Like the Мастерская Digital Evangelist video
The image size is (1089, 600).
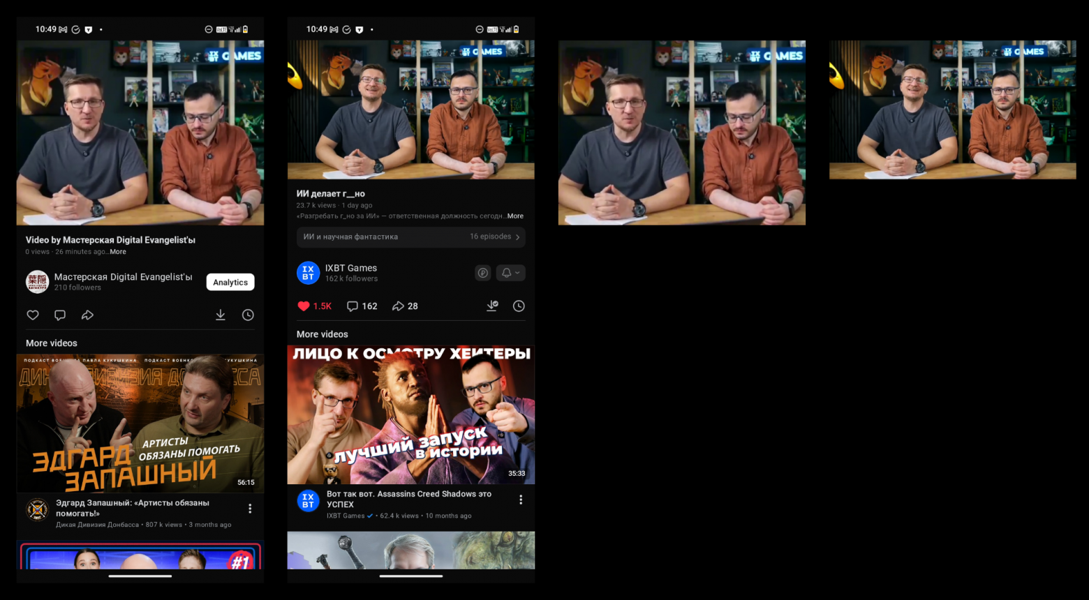click(33, 315)
